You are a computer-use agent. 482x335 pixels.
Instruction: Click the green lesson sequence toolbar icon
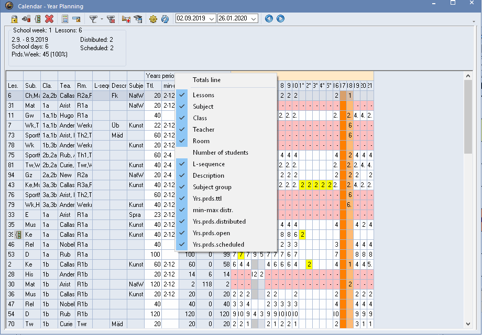[38, 19]
